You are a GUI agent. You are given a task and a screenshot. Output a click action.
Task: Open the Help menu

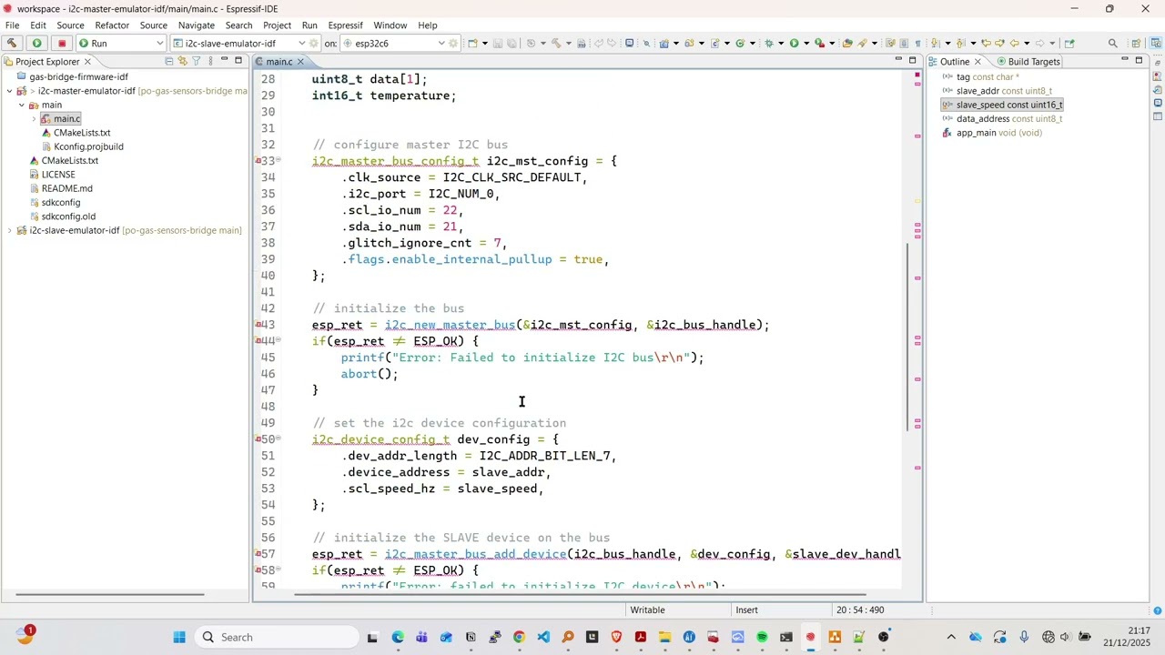[x=427, y=25]
